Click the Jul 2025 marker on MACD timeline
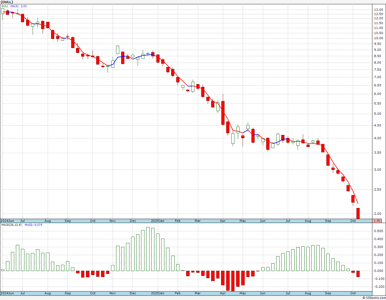 click(288, 293)
